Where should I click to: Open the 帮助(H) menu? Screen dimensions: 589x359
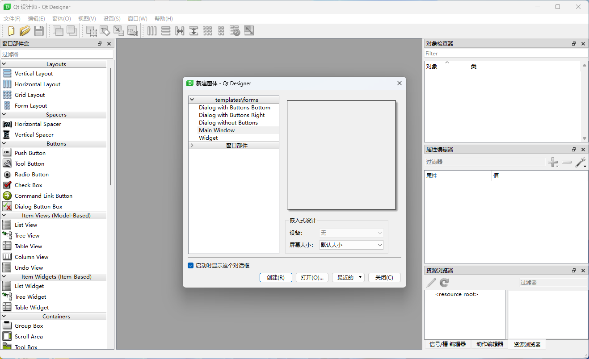(x=164, y=19)
